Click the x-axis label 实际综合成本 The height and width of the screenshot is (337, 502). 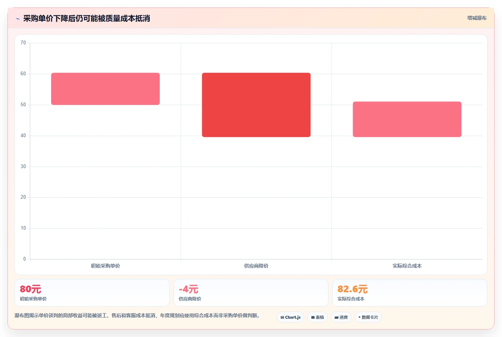coord(407,266)
